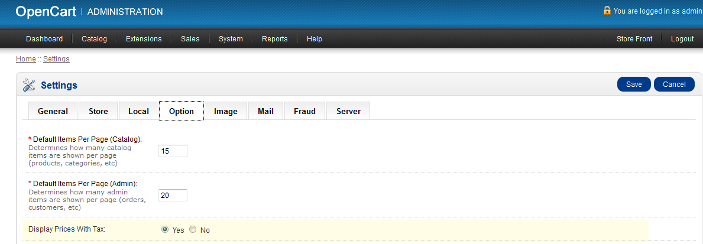Screen dimensions: 703x244
Task: Click the Cancel button
Action: pyautogui.click(x=674, y=84)
